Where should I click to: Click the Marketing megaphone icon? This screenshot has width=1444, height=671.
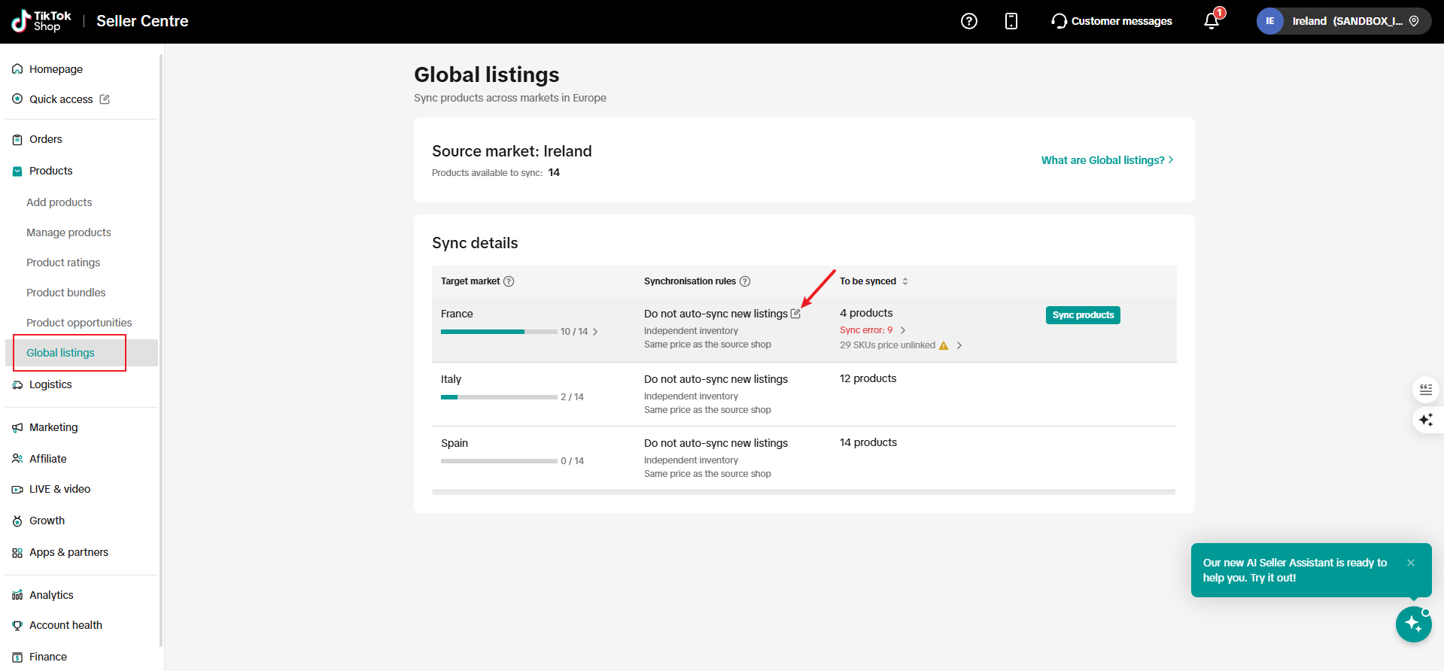pos(17,427)
